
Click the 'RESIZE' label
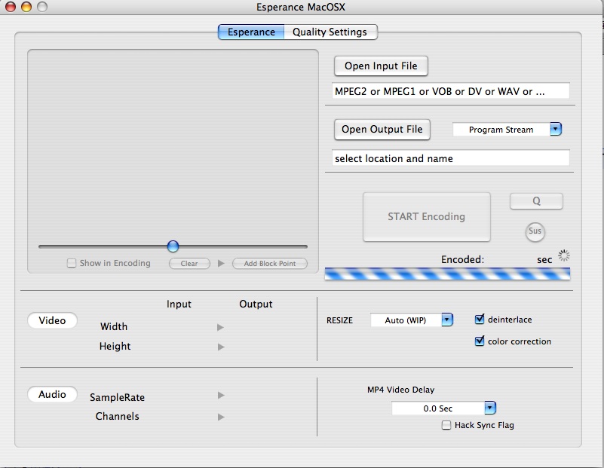pyautogui.click(x=339, y=320)
